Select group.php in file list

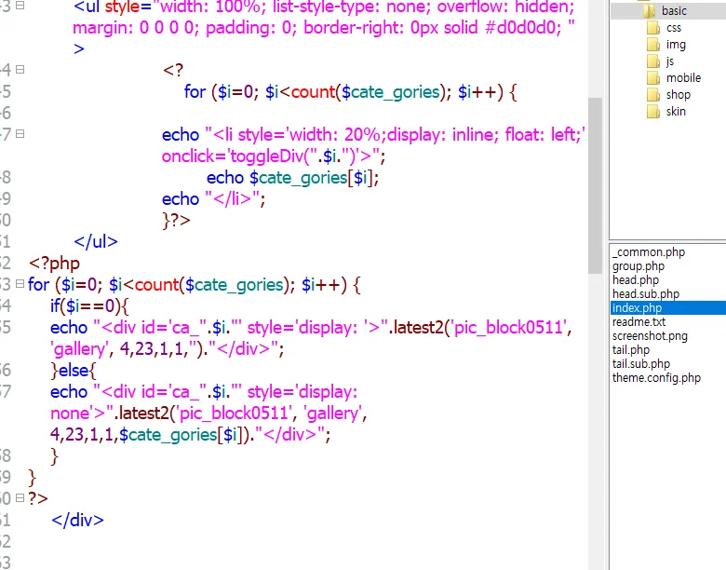[x=638, y=266]
